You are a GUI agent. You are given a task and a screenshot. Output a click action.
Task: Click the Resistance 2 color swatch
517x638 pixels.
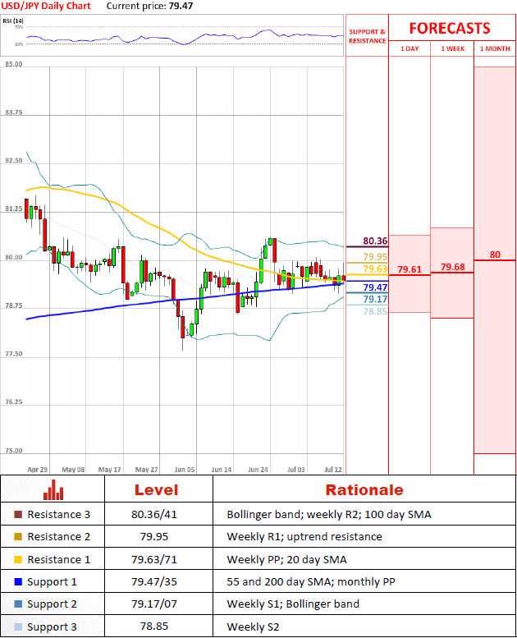pyautogui.click(x=18, y=537)
